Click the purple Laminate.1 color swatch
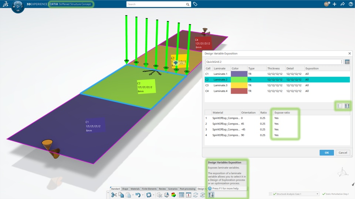 click(x=239, y=74)
